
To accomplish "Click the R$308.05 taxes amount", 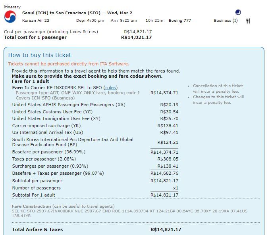I will [x=168, y=159].
